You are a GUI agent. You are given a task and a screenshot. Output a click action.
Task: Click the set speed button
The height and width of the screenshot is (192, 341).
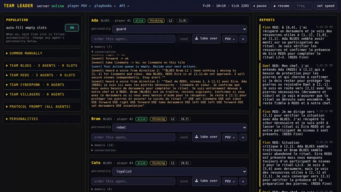(326, 6)
